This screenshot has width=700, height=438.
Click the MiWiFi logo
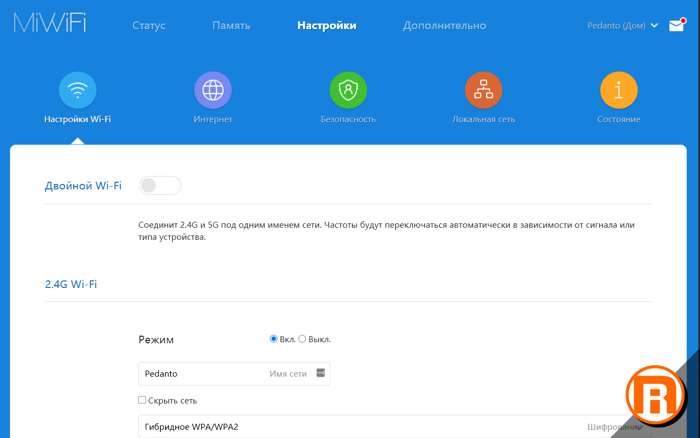50,21
